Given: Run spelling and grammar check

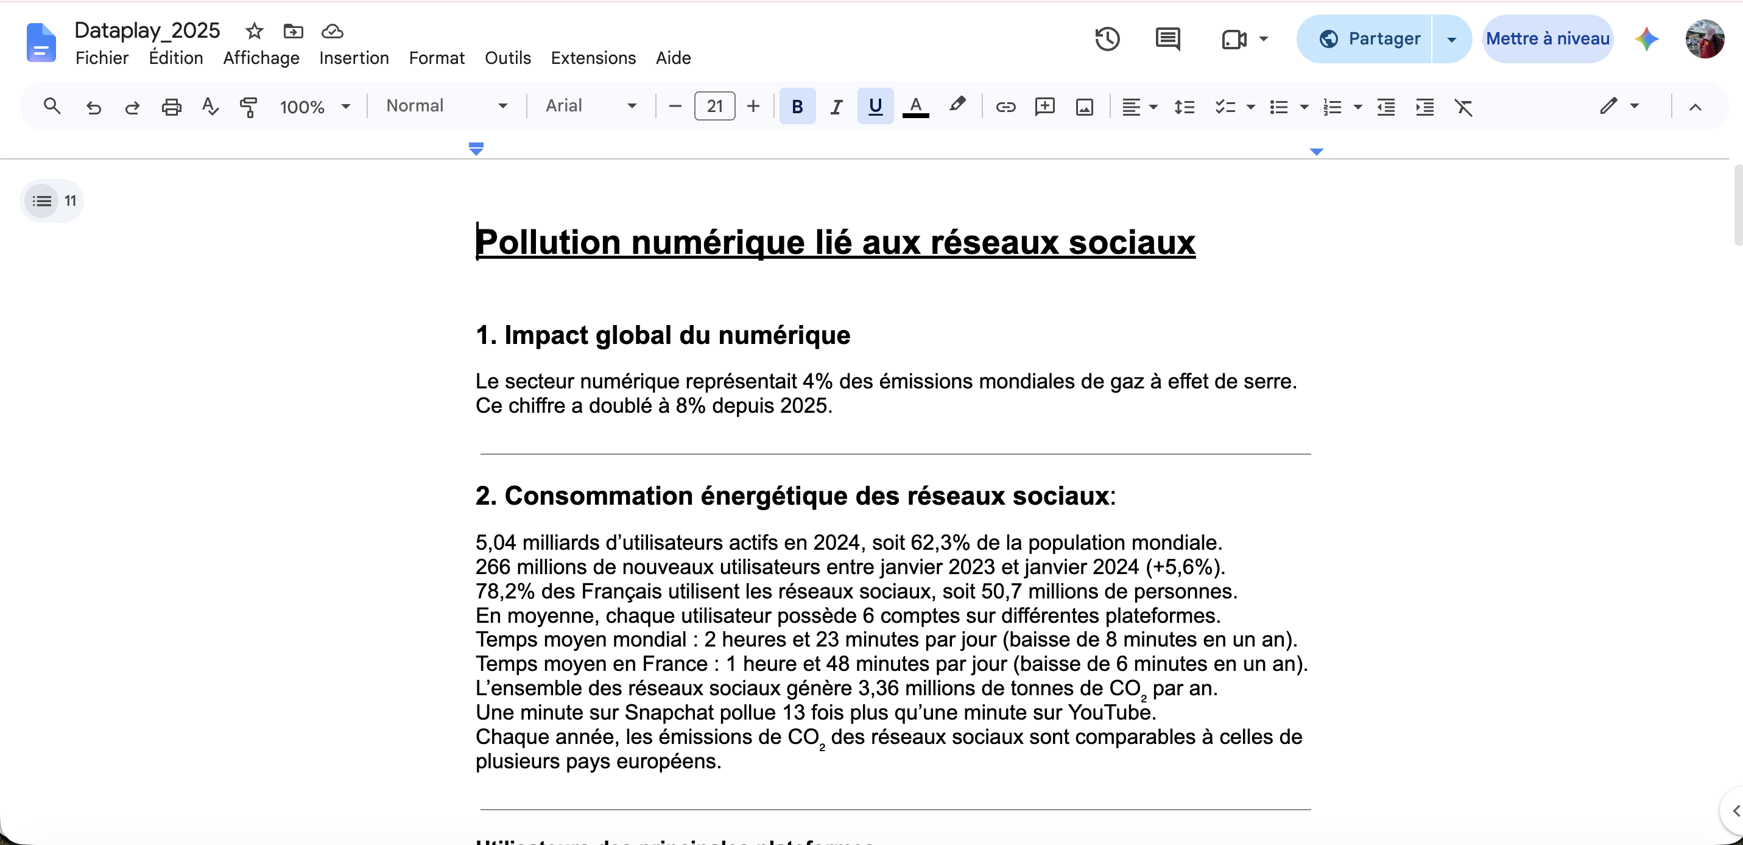Looking at the screenshot, I should click(210, 106).
